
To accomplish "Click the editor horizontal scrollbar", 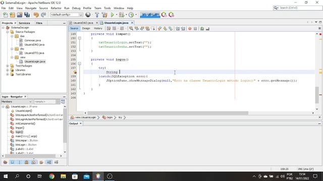I will click(x=168, y=113).
